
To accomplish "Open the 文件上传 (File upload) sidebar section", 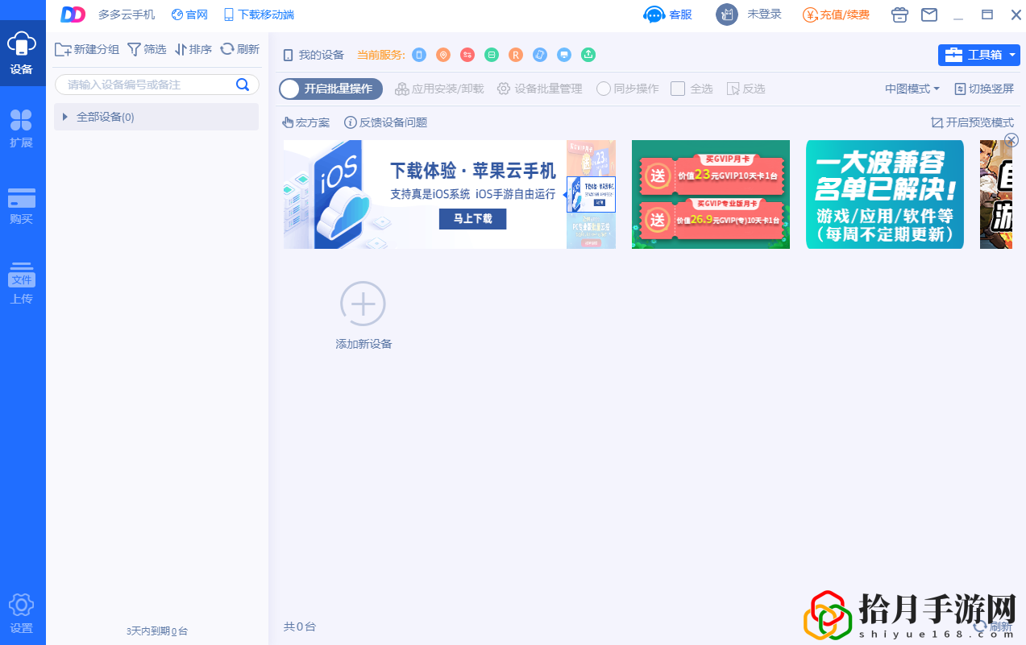I will (x=22, y=283).
